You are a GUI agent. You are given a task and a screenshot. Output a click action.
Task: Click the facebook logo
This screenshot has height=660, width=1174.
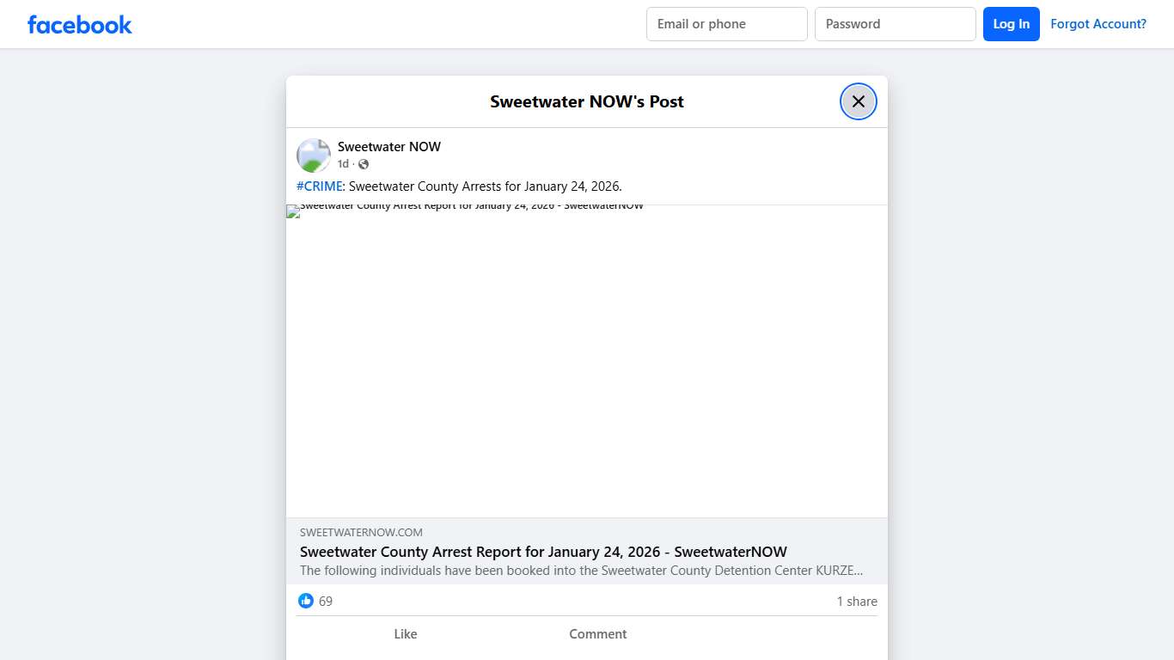coord(79,24)
